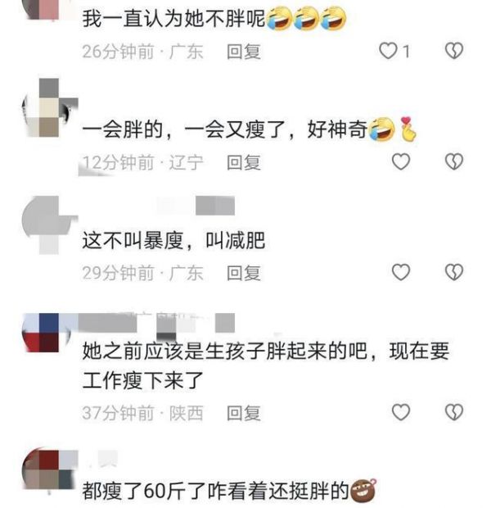Like the comment from 陕西
The height and width of the screenshot is (508, 491).
tap(401, 412)
